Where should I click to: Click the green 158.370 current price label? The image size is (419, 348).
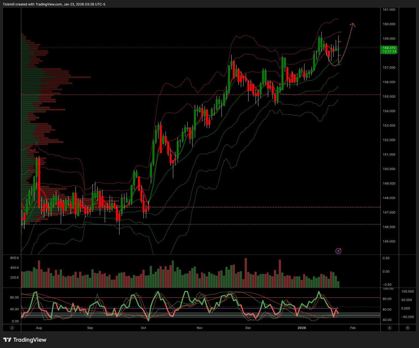[x=389, y=49]
